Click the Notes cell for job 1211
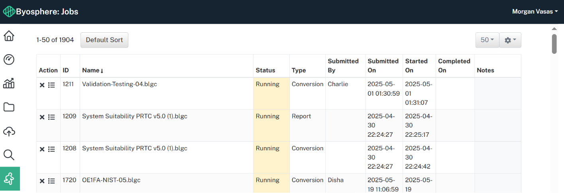 pos(497,93)
